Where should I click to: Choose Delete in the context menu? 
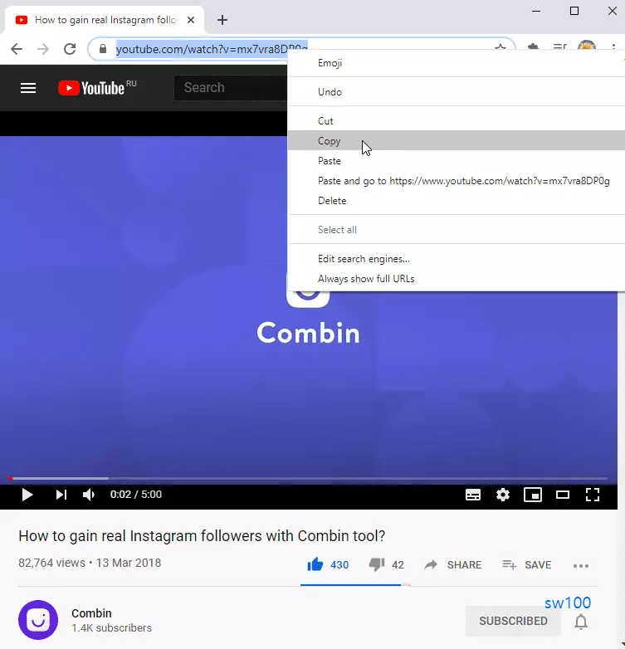457,201
